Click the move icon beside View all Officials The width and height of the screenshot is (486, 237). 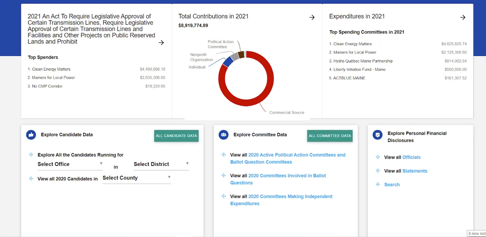pyautogui.click(x=378, y=157)
